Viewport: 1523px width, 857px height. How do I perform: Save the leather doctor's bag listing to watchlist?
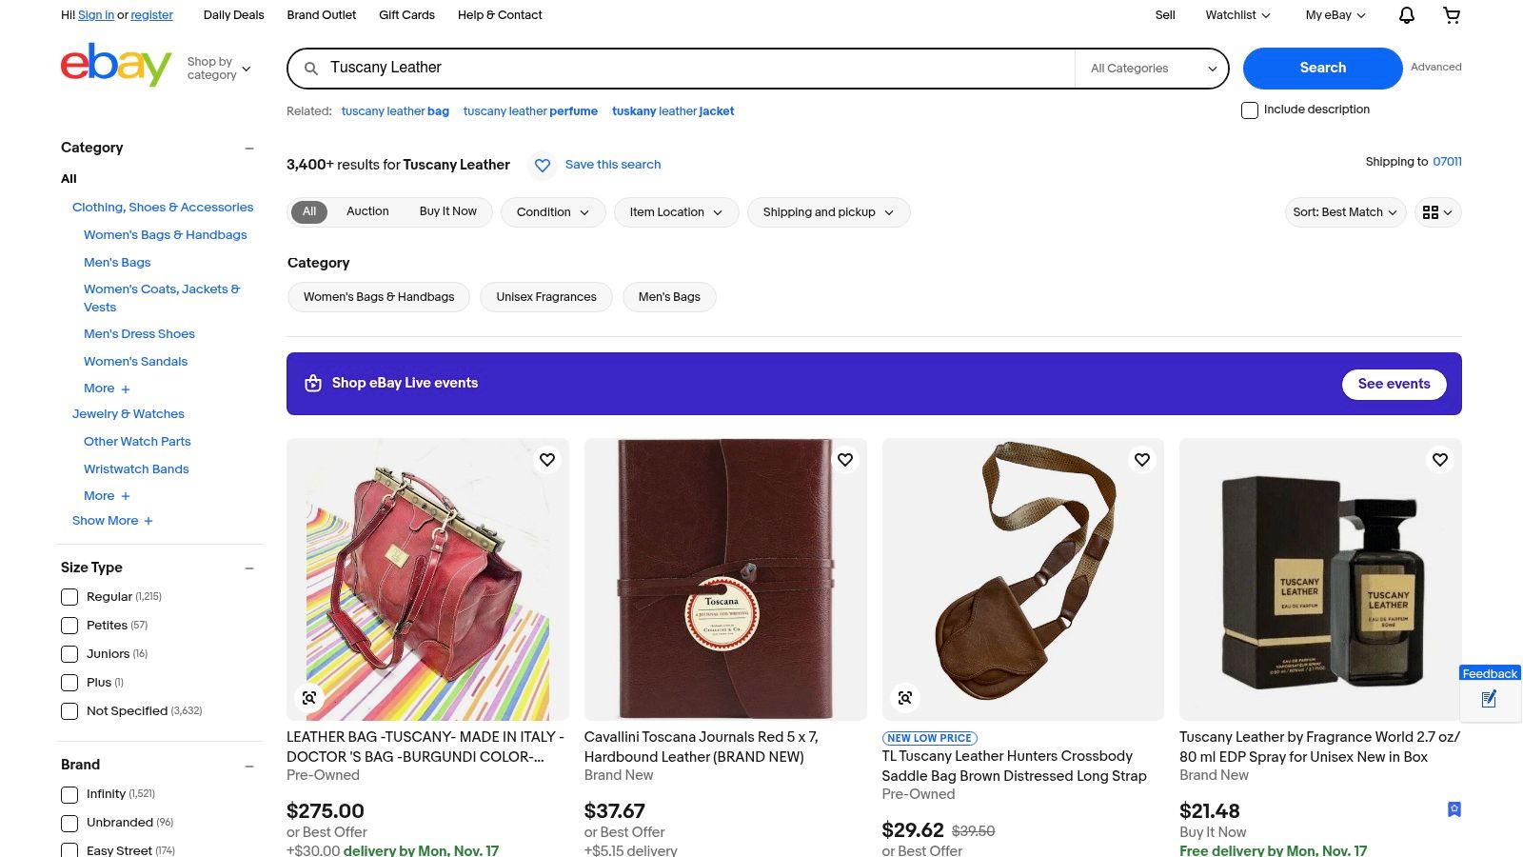tap(547, 460)
